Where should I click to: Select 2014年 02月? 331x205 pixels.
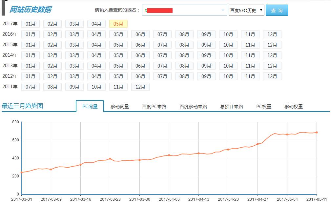pos(52,55)
